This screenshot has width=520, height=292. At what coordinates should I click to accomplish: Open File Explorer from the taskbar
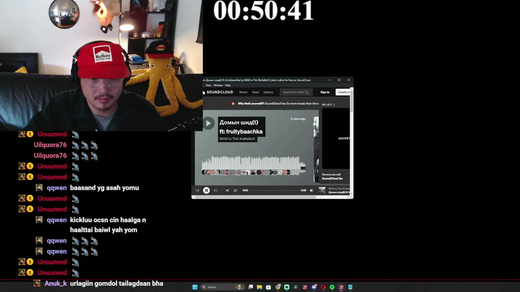[260, 287]
